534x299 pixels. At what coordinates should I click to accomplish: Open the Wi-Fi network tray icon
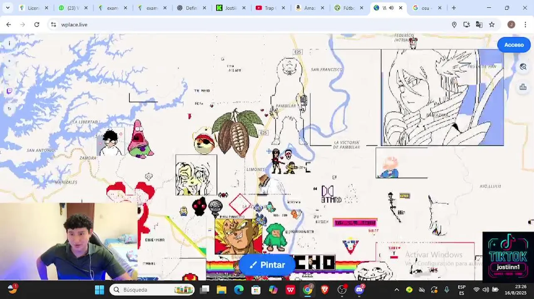click(x=476, y=290)
